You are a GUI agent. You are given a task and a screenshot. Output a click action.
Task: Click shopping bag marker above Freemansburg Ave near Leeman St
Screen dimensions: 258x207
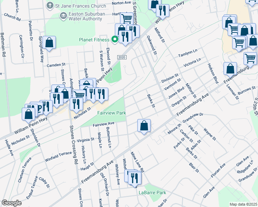(x=230, y=69)
